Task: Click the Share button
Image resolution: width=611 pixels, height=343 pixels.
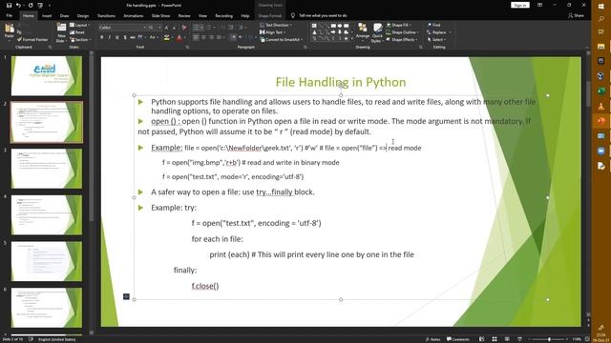Action: coord(576,15)
